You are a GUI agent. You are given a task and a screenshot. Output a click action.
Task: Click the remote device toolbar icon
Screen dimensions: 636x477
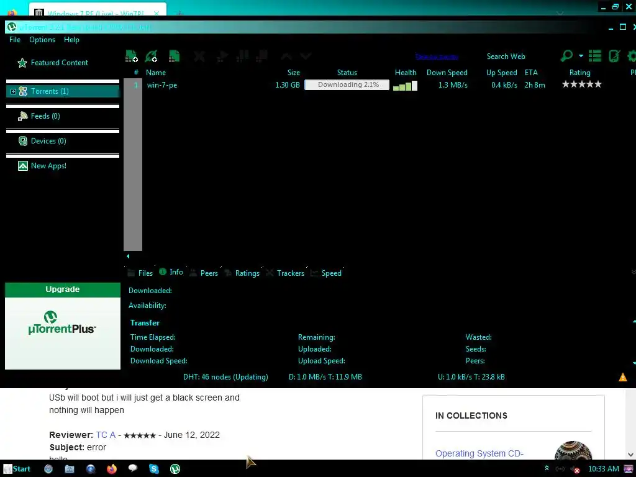coord(614,55)
